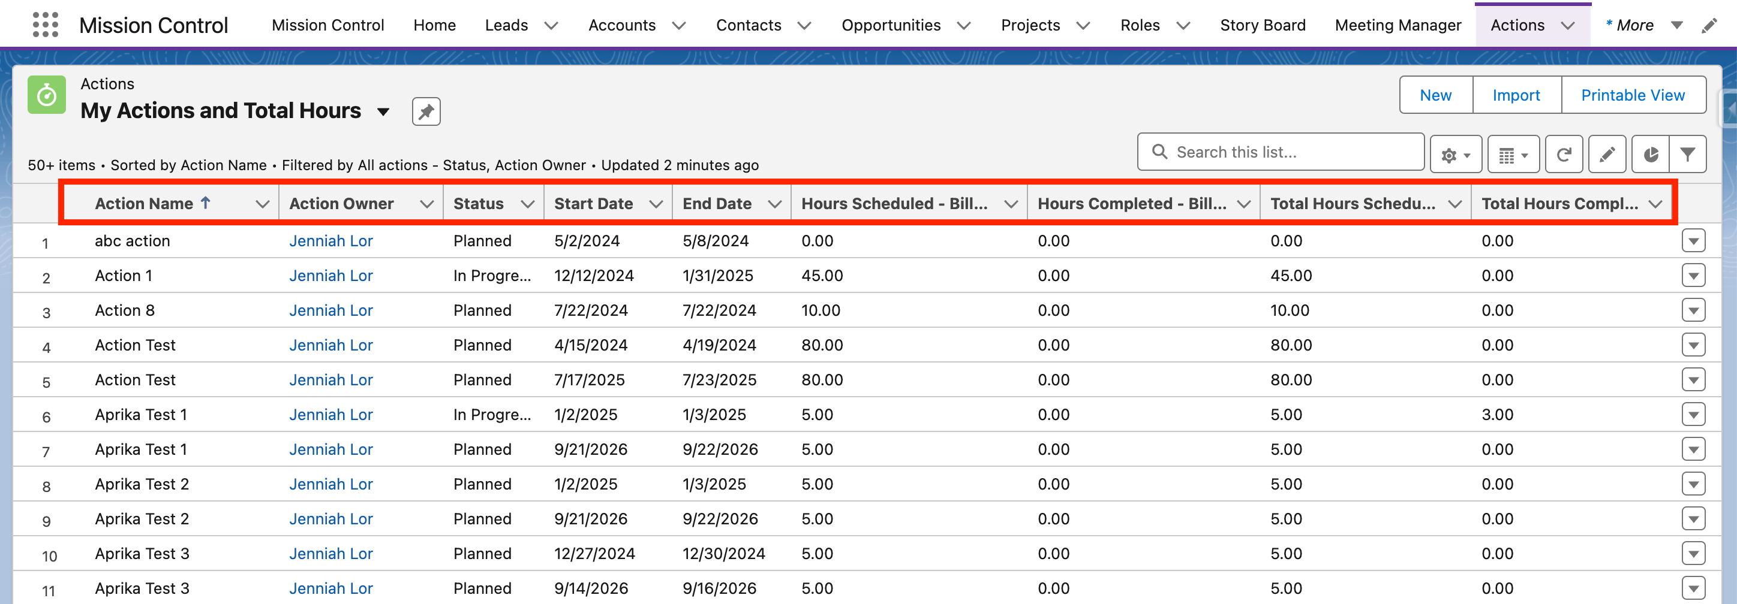Show the charts panel icon
The height and width of the screenshot is (604, 1737).
pyautogui.click(x=1650, y=155)
